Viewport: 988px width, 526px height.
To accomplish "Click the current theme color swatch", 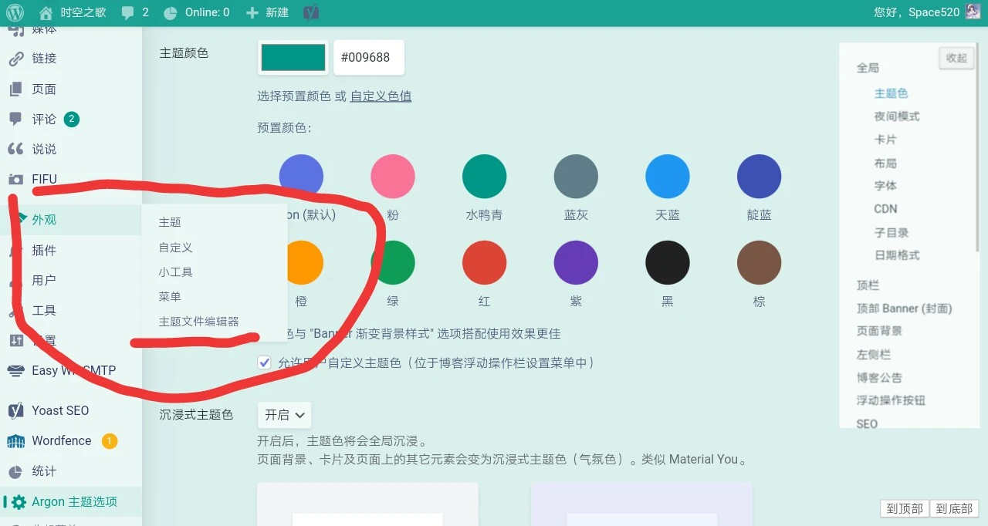I will 293,58.
